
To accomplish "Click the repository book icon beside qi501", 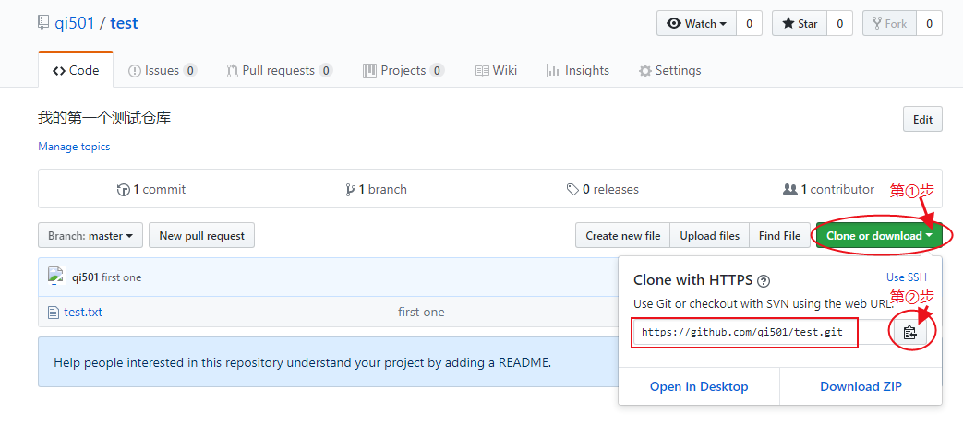I will pyautogui.click(x=43, y=23).
